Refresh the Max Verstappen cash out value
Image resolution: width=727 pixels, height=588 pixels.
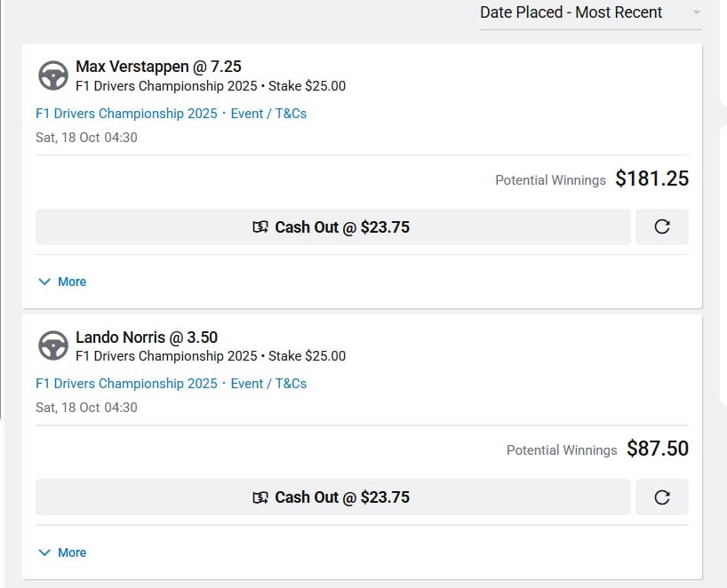click(661, 227)
